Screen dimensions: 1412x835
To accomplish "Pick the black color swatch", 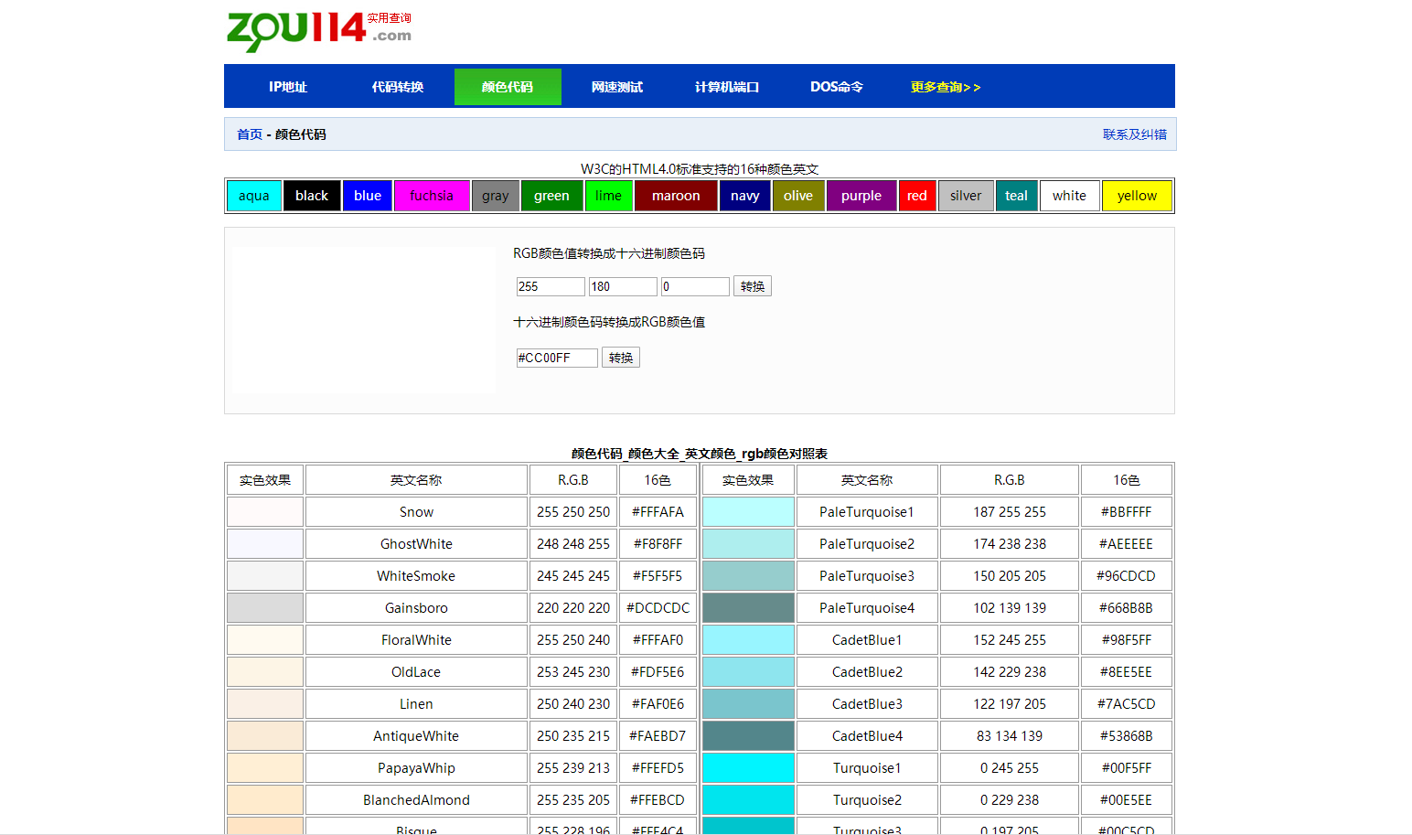I will [x=312, y=196].
